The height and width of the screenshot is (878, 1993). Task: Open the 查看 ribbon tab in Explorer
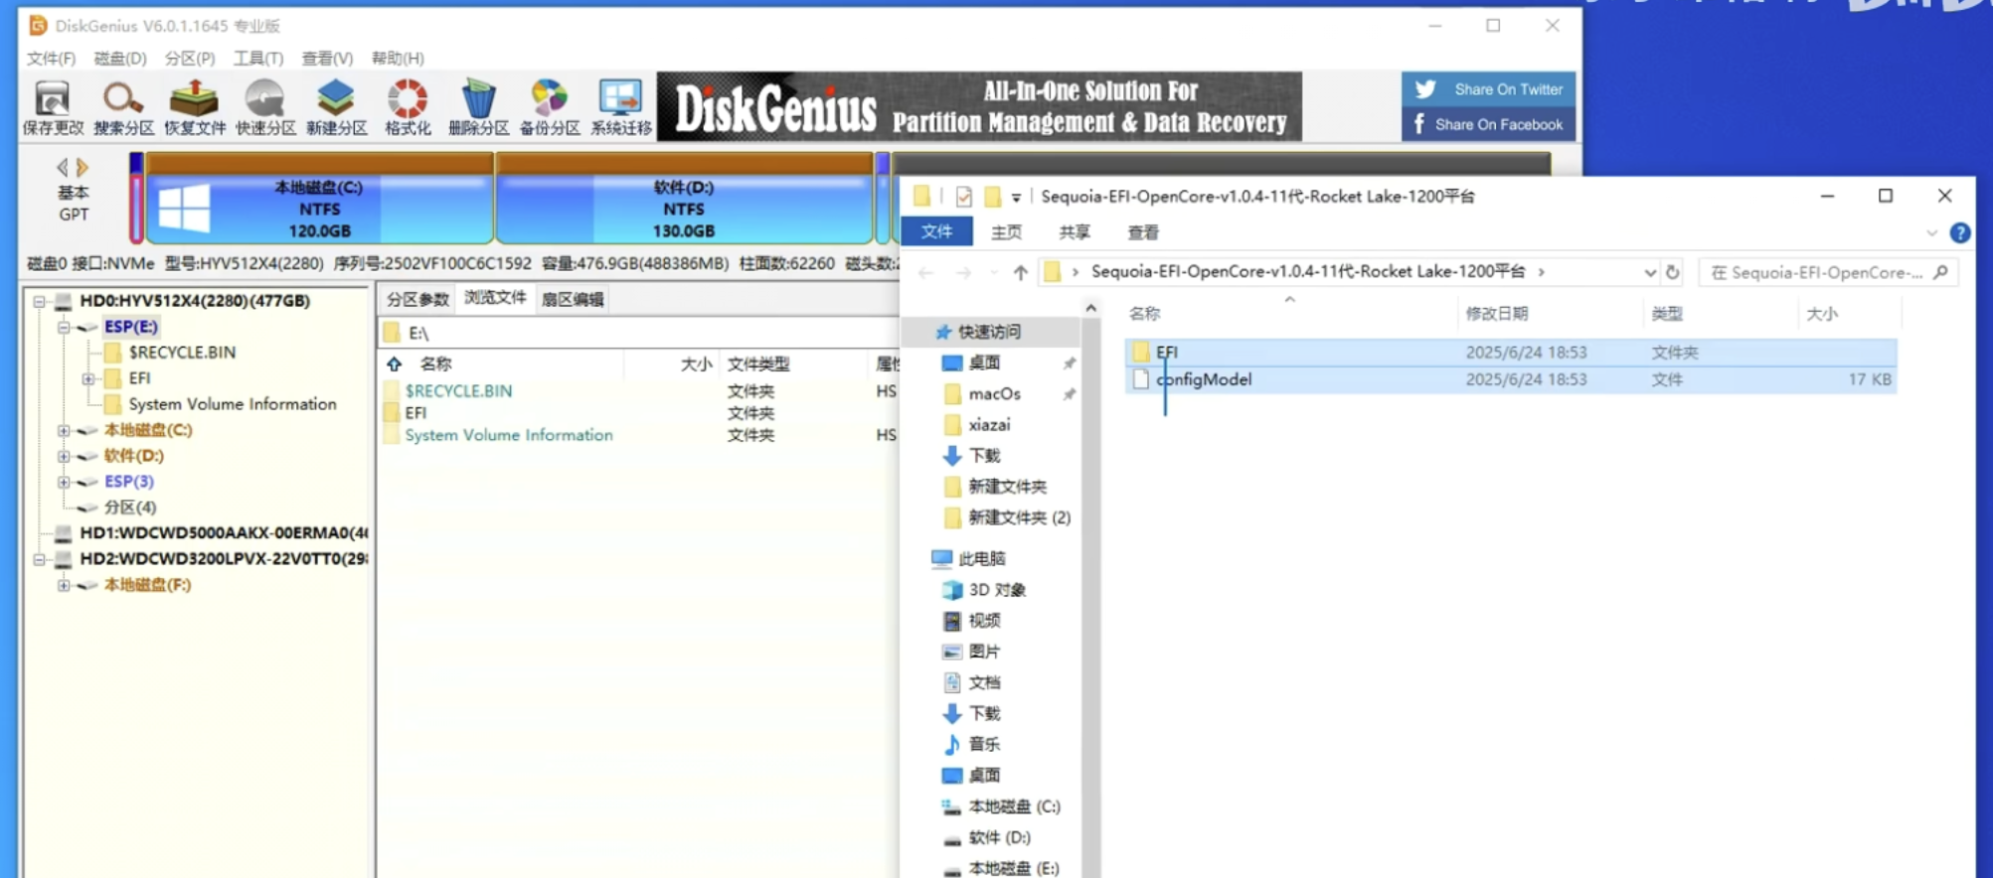1142,232
